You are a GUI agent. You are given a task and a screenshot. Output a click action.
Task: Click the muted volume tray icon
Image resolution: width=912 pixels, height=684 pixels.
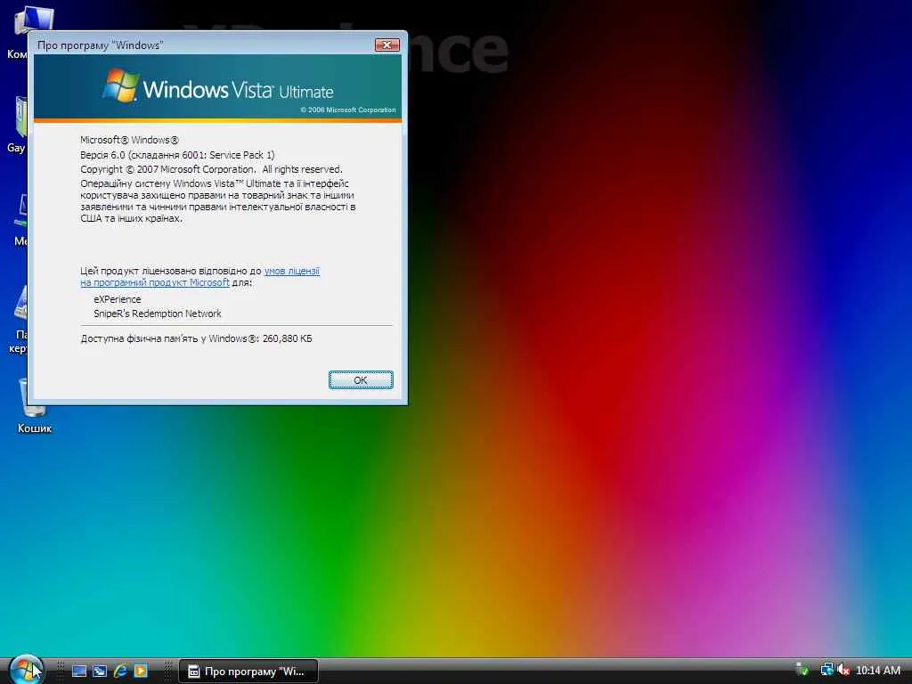coord(843,670)
